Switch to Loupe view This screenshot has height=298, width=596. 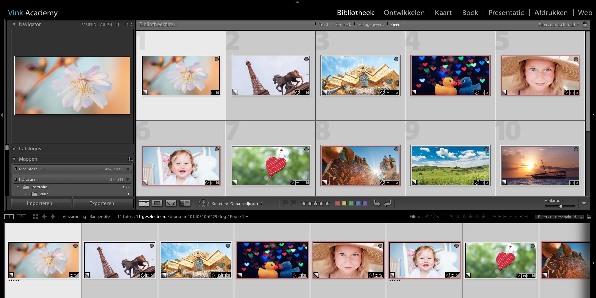coord(157,203)
